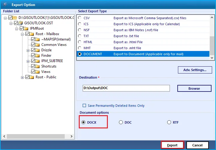The width and height of the screenshot is (216, 150).
Task: Uncheck the ~MAPISP(Internal) checkbox
Action: tap(33, 39)
